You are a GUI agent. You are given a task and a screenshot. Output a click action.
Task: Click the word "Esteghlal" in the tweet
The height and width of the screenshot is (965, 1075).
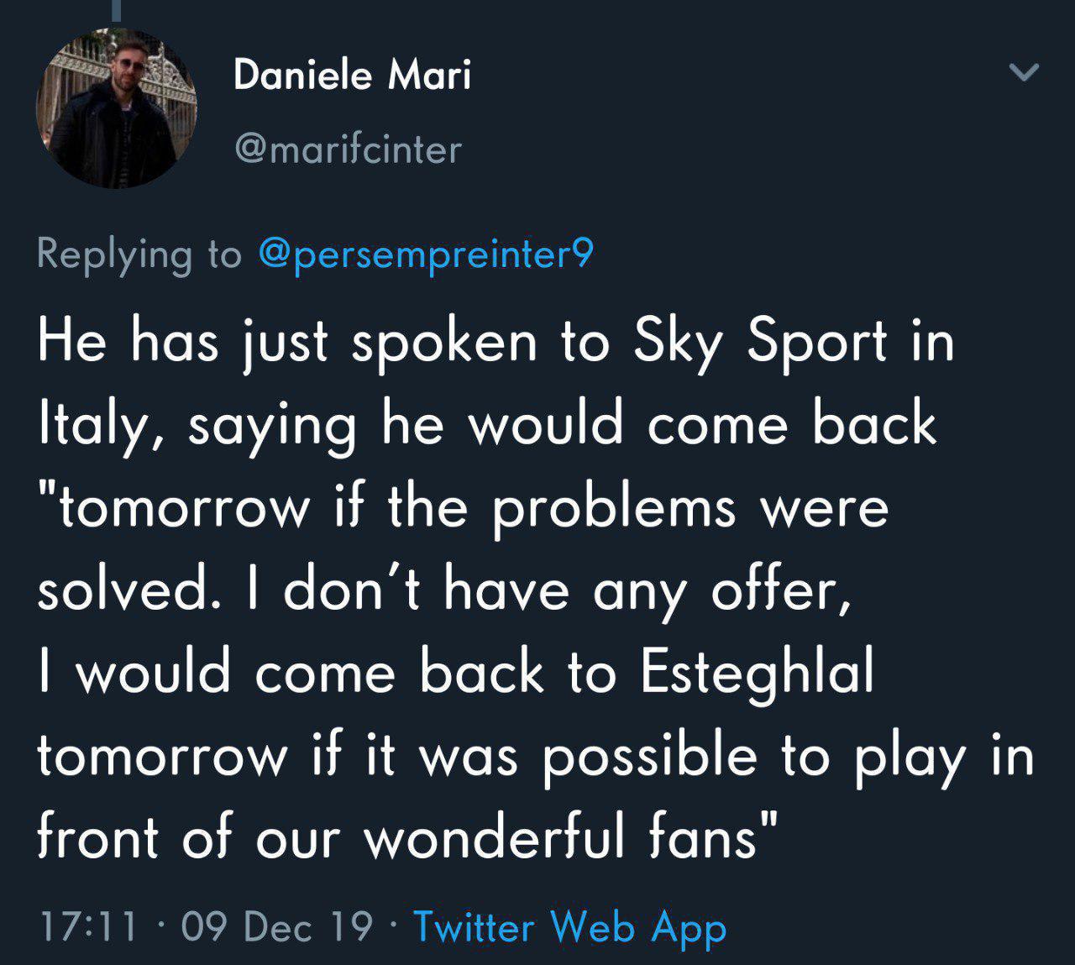[x=757, y=674]
